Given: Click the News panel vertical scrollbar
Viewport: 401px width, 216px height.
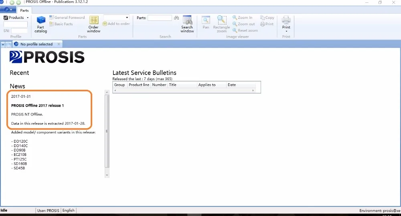Looking at the screenshot, I should tap(107, 131).
